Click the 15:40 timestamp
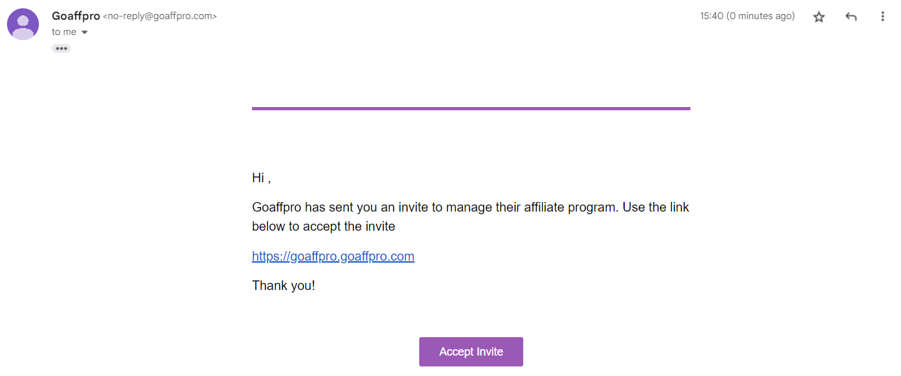The height and width of the screenshot is (376, 901). (x=711, y=16)
